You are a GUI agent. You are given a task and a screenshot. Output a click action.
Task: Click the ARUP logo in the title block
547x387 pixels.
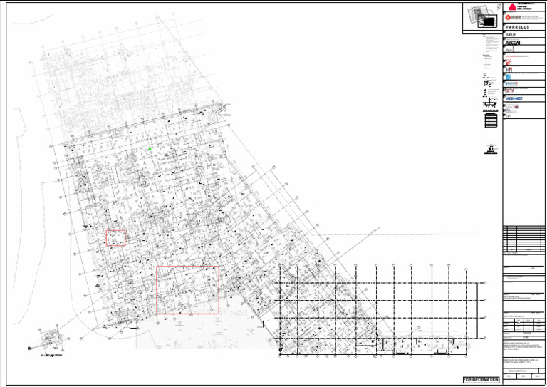click(511, 35)
